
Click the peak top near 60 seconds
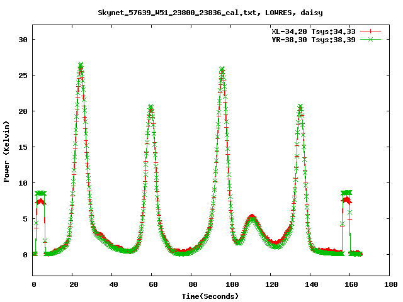(x=151, y=106)
